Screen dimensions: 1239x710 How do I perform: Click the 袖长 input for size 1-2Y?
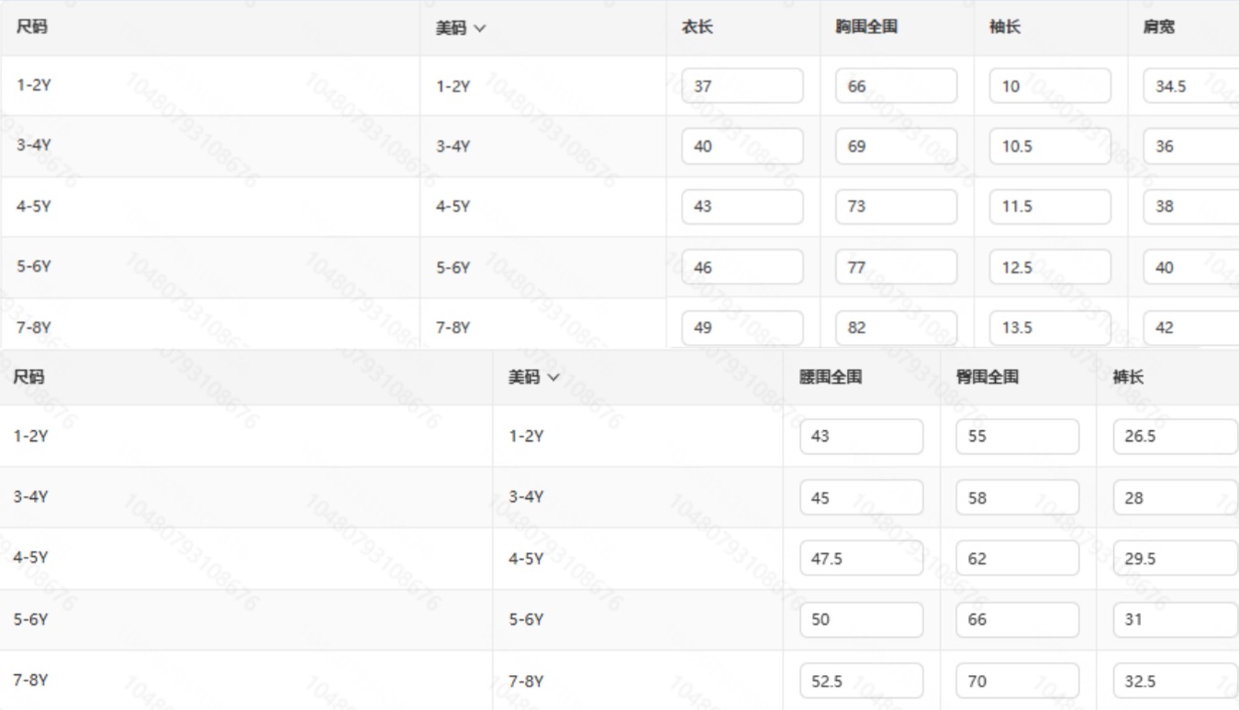tap(1051, 86)
